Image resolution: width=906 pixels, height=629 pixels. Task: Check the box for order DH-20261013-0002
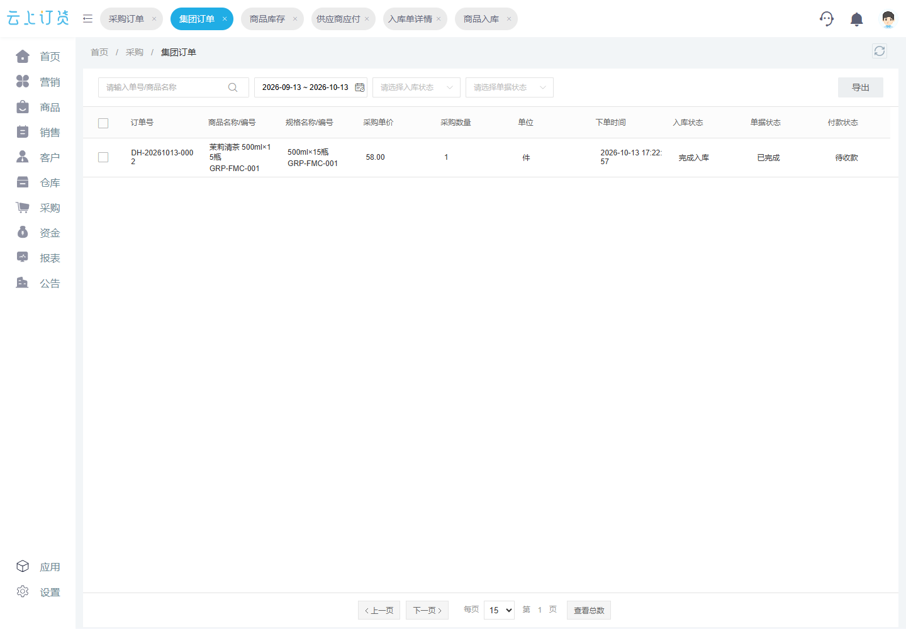pos(103,157)
